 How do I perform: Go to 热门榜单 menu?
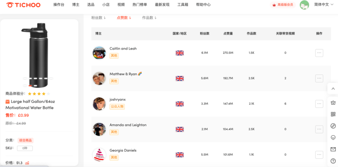pos(140,5)
